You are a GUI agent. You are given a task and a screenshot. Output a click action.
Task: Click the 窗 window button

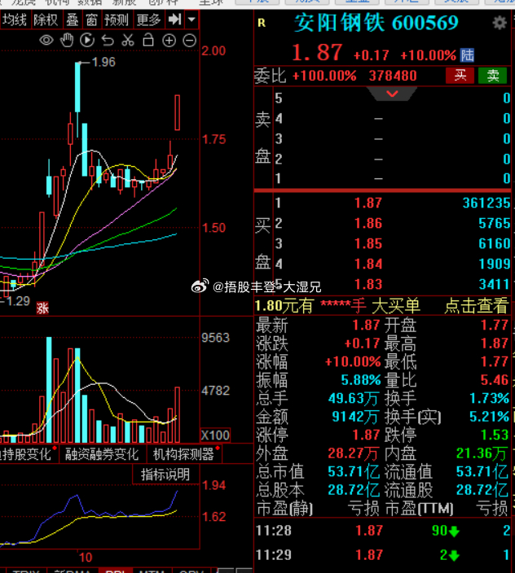click(x=91, y=20)
